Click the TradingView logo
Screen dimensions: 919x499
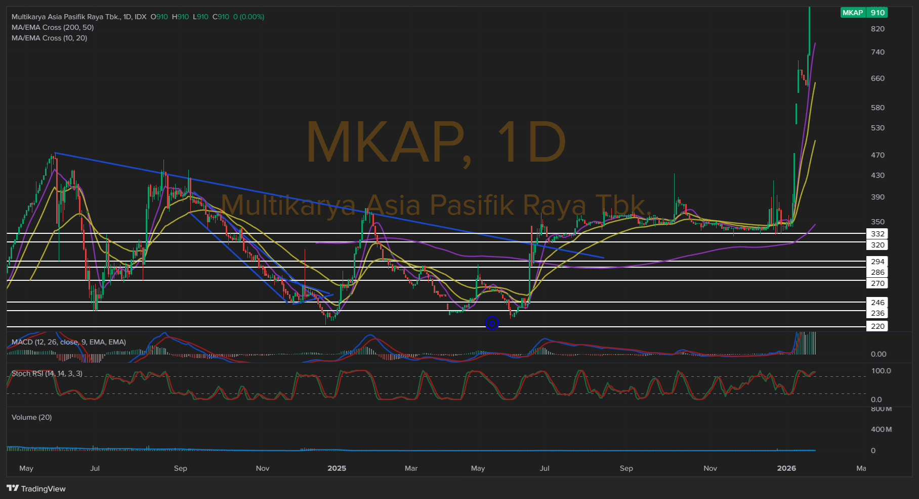[x=36, y=488]
